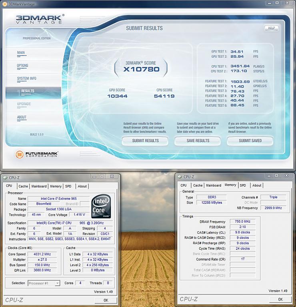
Task: Switch to Memory tab in left CPU-Z
Action: [56, 186]
